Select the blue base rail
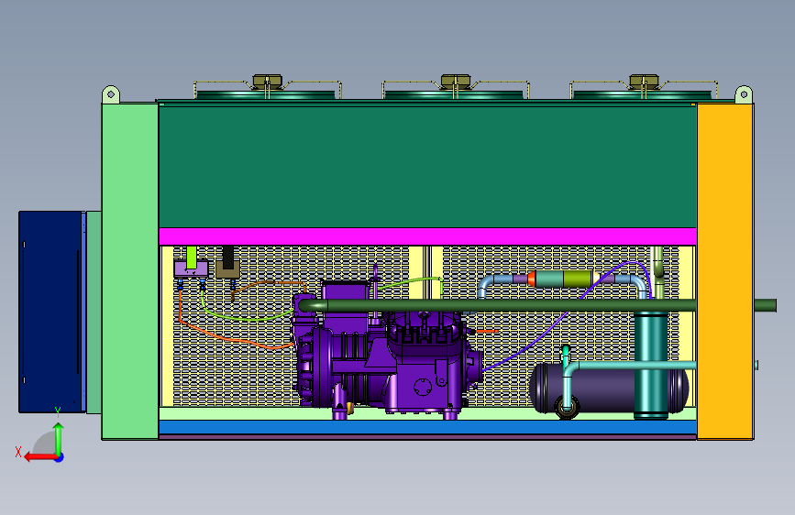Viewport: 795px width, 515px height. [x=427, y=427]
